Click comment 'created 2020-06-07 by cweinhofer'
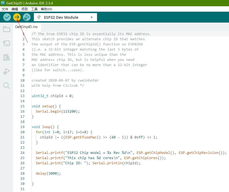The width and height of the screenshot is (229, 192). click(65, 80)
